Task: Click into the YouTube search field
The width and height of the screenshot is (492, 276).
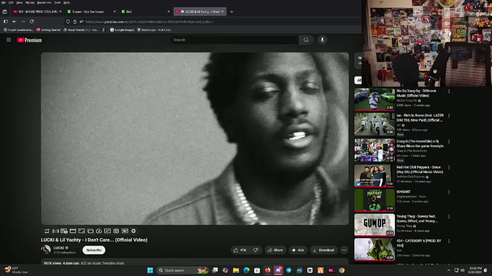Action: (x=234, y=40)
